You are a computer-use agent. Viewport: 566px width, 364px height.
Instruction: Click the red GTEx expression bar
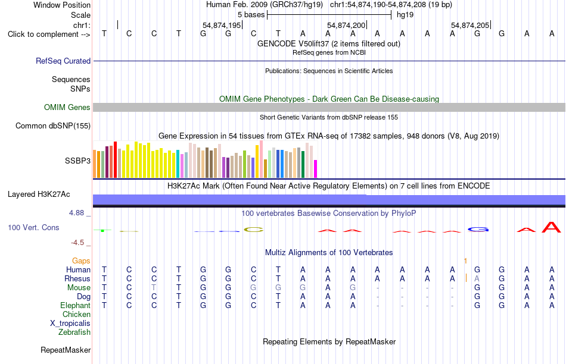click(x=116, y=159)
